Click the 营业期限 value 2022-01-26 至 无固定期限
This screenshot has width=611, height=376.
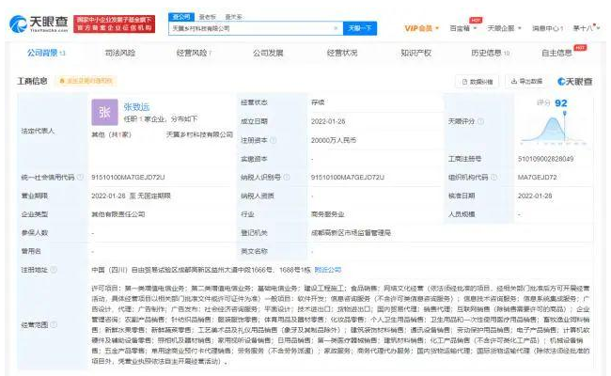pyautogui.click(x=131, y=196)
